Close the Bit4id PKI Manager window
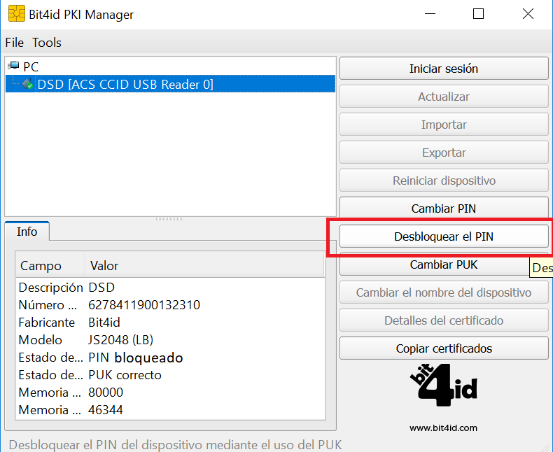This screenshot has height=452, width=553. pos(528,14)
